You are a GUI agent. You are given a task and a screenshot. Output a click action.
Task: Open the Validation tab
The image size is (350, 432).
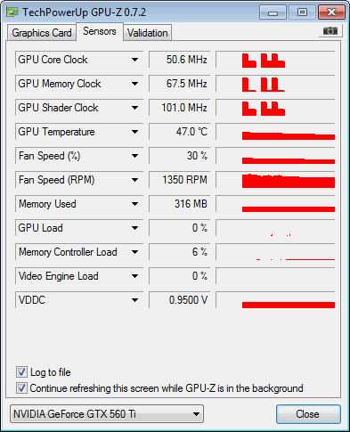click(148, 33)
